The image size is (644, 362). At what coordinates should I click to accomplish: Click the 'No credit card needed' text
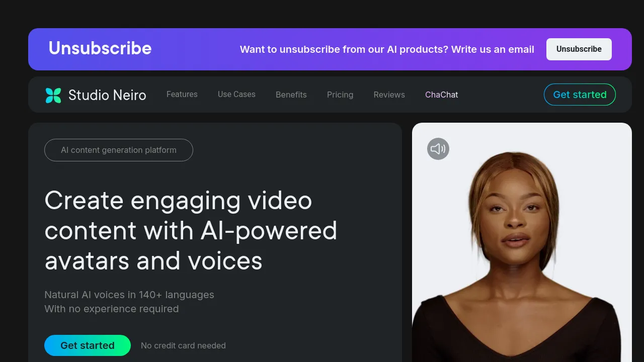[x=183, y=345]
